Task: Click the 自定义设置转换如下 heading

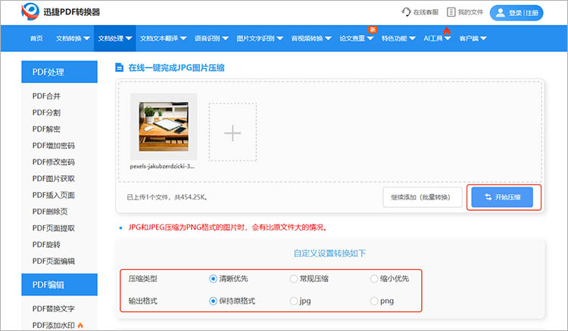Action: pyautogui.click(x=329, y=253)
